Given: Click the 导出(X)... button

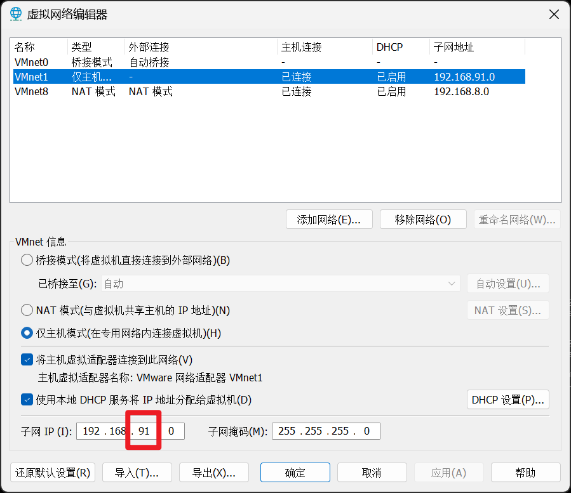Looking at the screenshot, I should 214,473.
